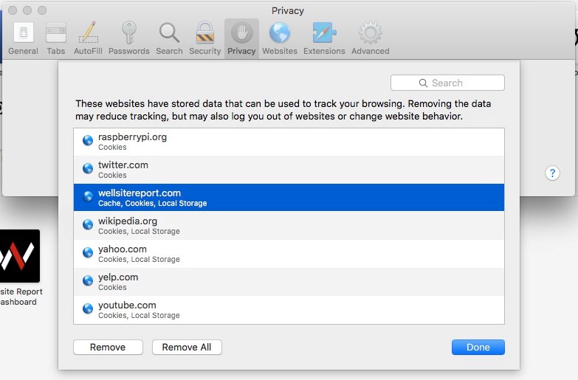Click the minimize window button
578x380 pixels.
click(27, 10)
